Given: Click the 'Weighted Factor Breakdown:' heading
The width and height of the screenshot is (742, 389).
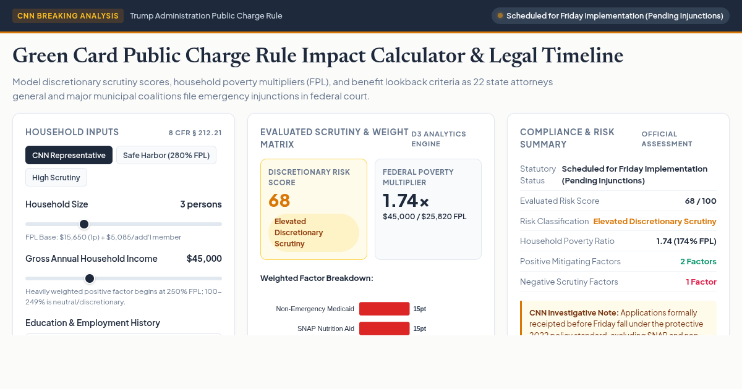Looking at the screenshot, I should pyautogui.click(x=317, y=278).
